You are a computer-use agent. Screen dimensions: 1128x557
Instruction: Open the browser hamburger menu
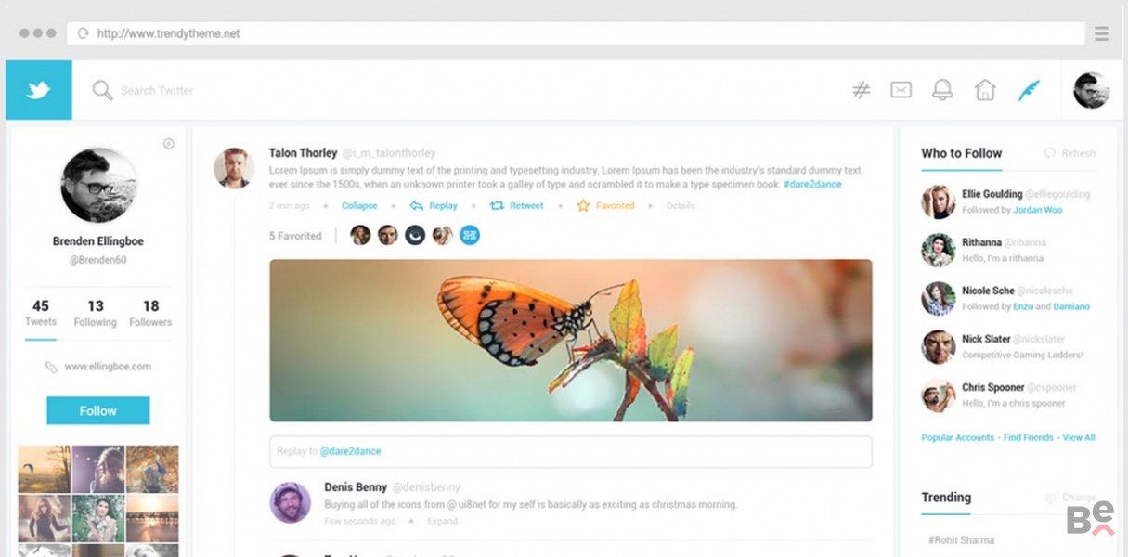point(1102,33)
